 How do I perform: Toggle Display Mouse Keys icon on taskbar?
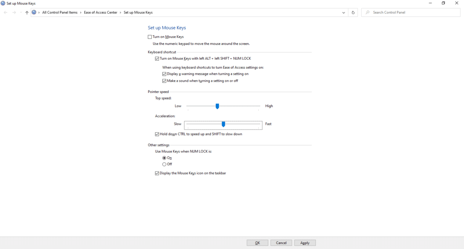tap(157, 173)
